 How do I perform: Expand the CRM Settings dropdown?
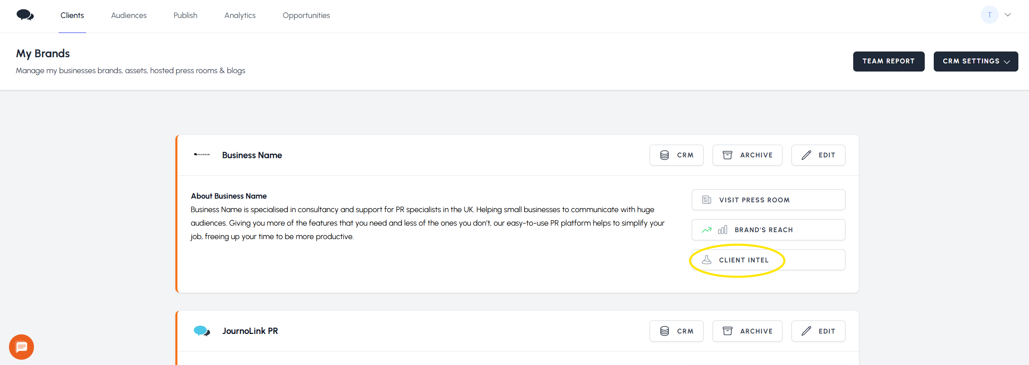tap(975, 61)
